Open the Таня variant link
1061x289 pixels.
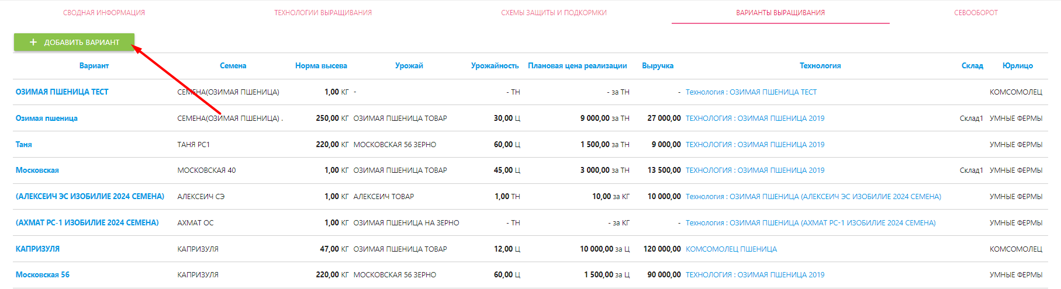coord(24,144)
